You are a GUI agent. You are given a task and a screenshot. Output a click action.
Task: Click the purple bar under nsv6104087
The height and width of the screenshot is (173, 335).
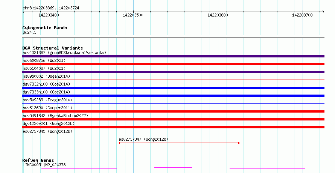[173, 72]
